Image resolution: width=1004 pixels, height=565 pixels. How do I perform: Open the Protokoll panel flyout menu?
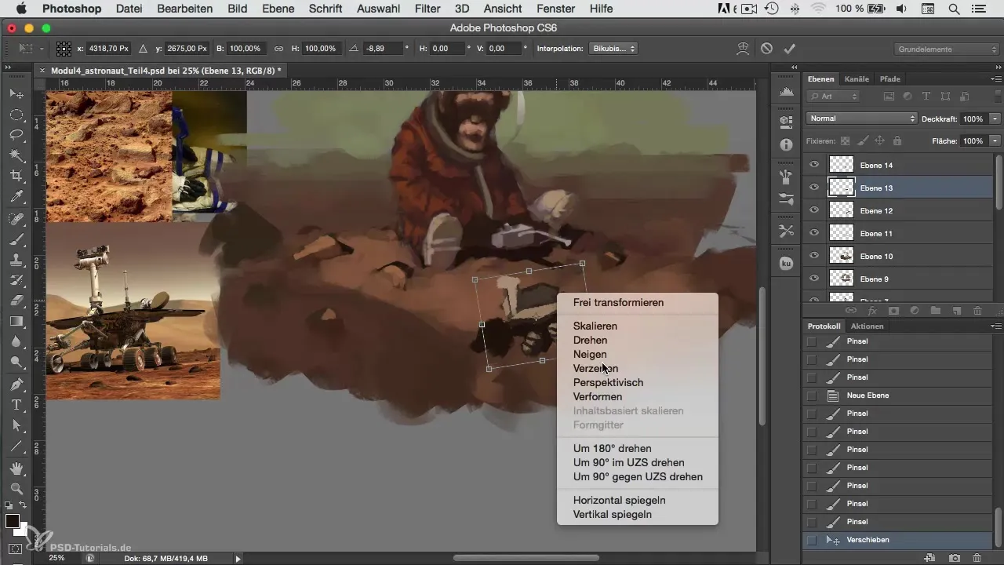[996, 326]
